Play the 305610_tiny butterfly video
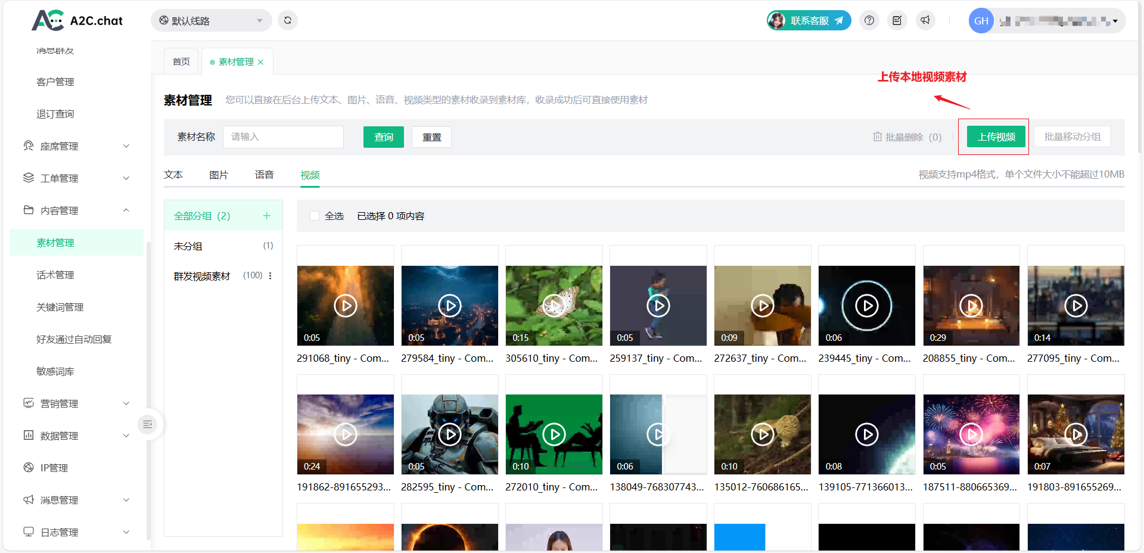The image size is (1144, 553). [x=554, y=306]
